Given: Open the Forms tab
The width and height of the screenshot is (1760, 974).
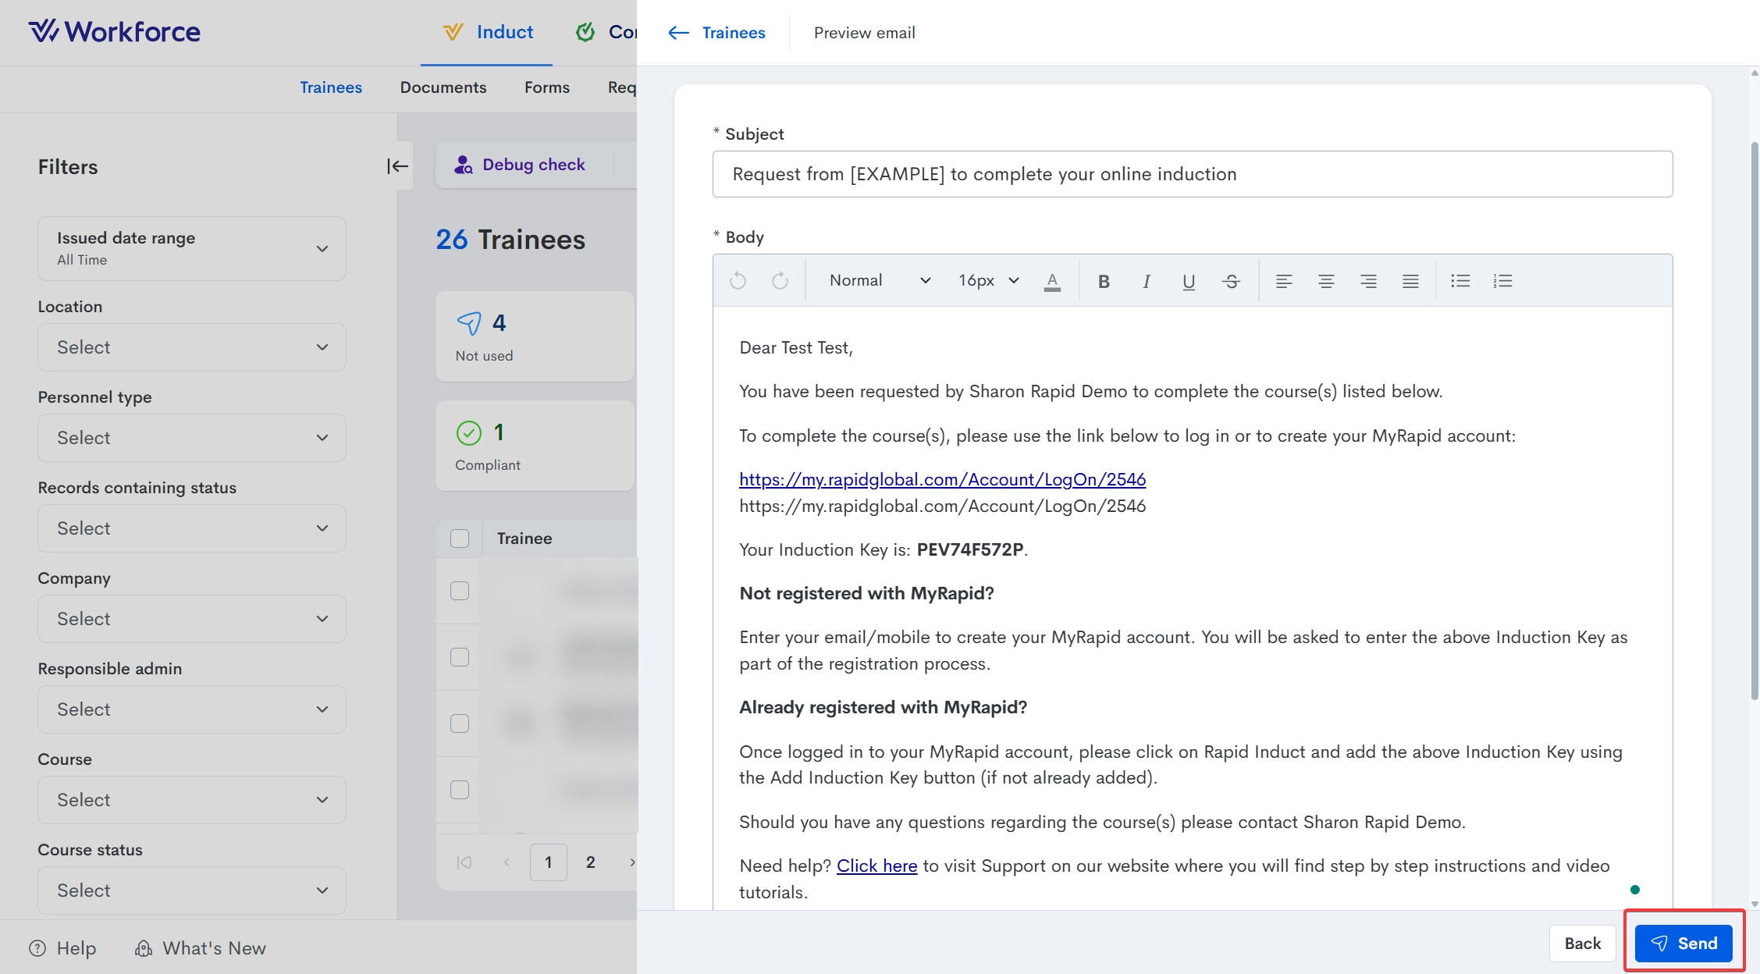Looking at the screenshot, I should (x=546, y=87).
